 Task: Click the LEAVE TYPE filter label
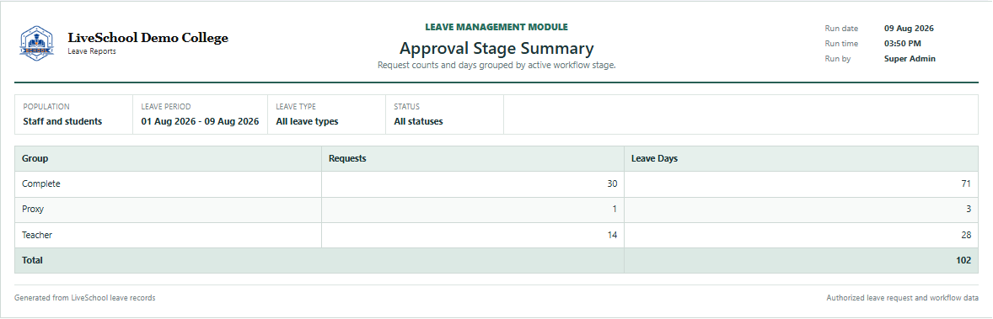click(296, 107)
